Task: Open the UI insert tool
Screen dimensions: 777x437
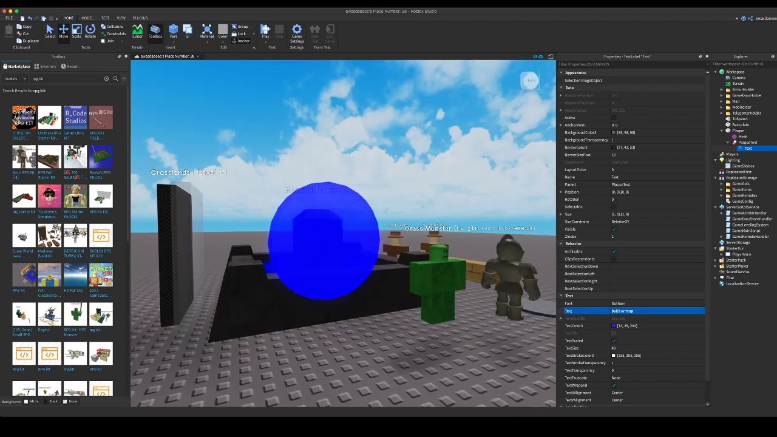Action: tap(188, 32)
